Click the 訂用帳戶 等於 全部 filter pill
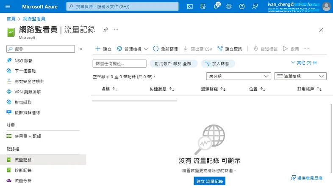 pyautogui.click(x=173, y=63)
